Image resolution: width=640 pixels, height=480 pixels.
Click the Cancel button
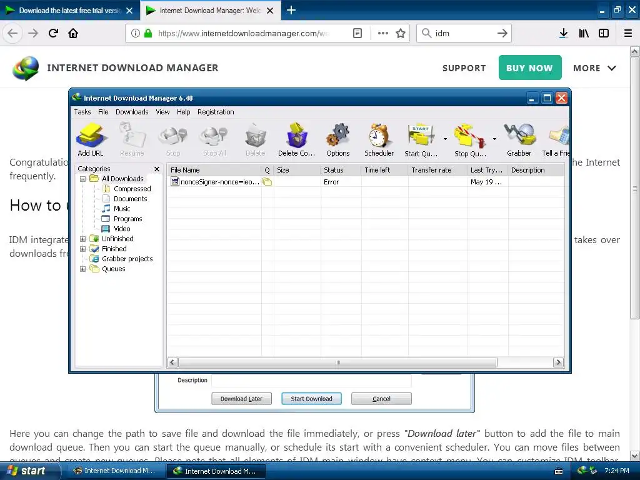point(381,399)
